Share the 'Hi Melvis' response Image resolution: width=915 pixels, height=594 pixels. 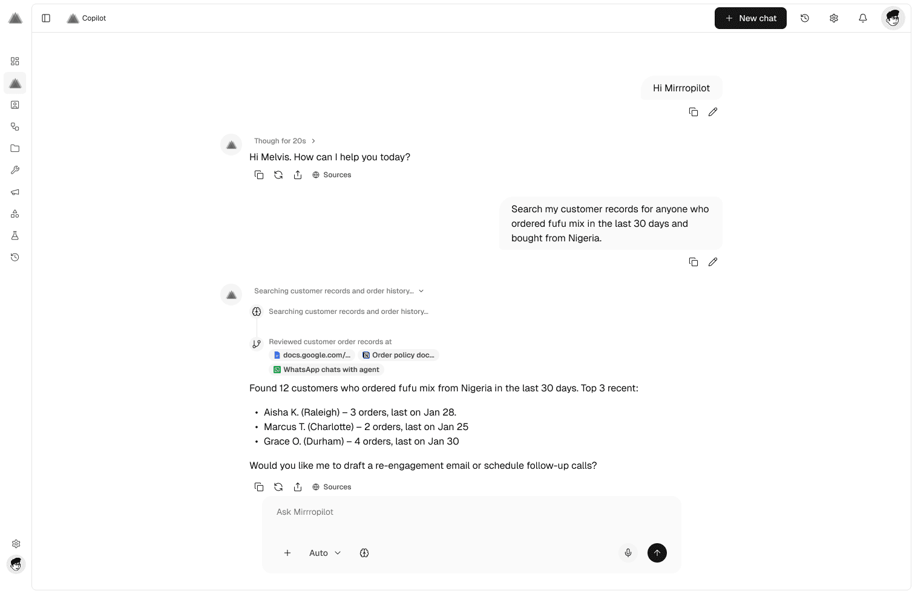pyautogui.click(x=298, y=175)
